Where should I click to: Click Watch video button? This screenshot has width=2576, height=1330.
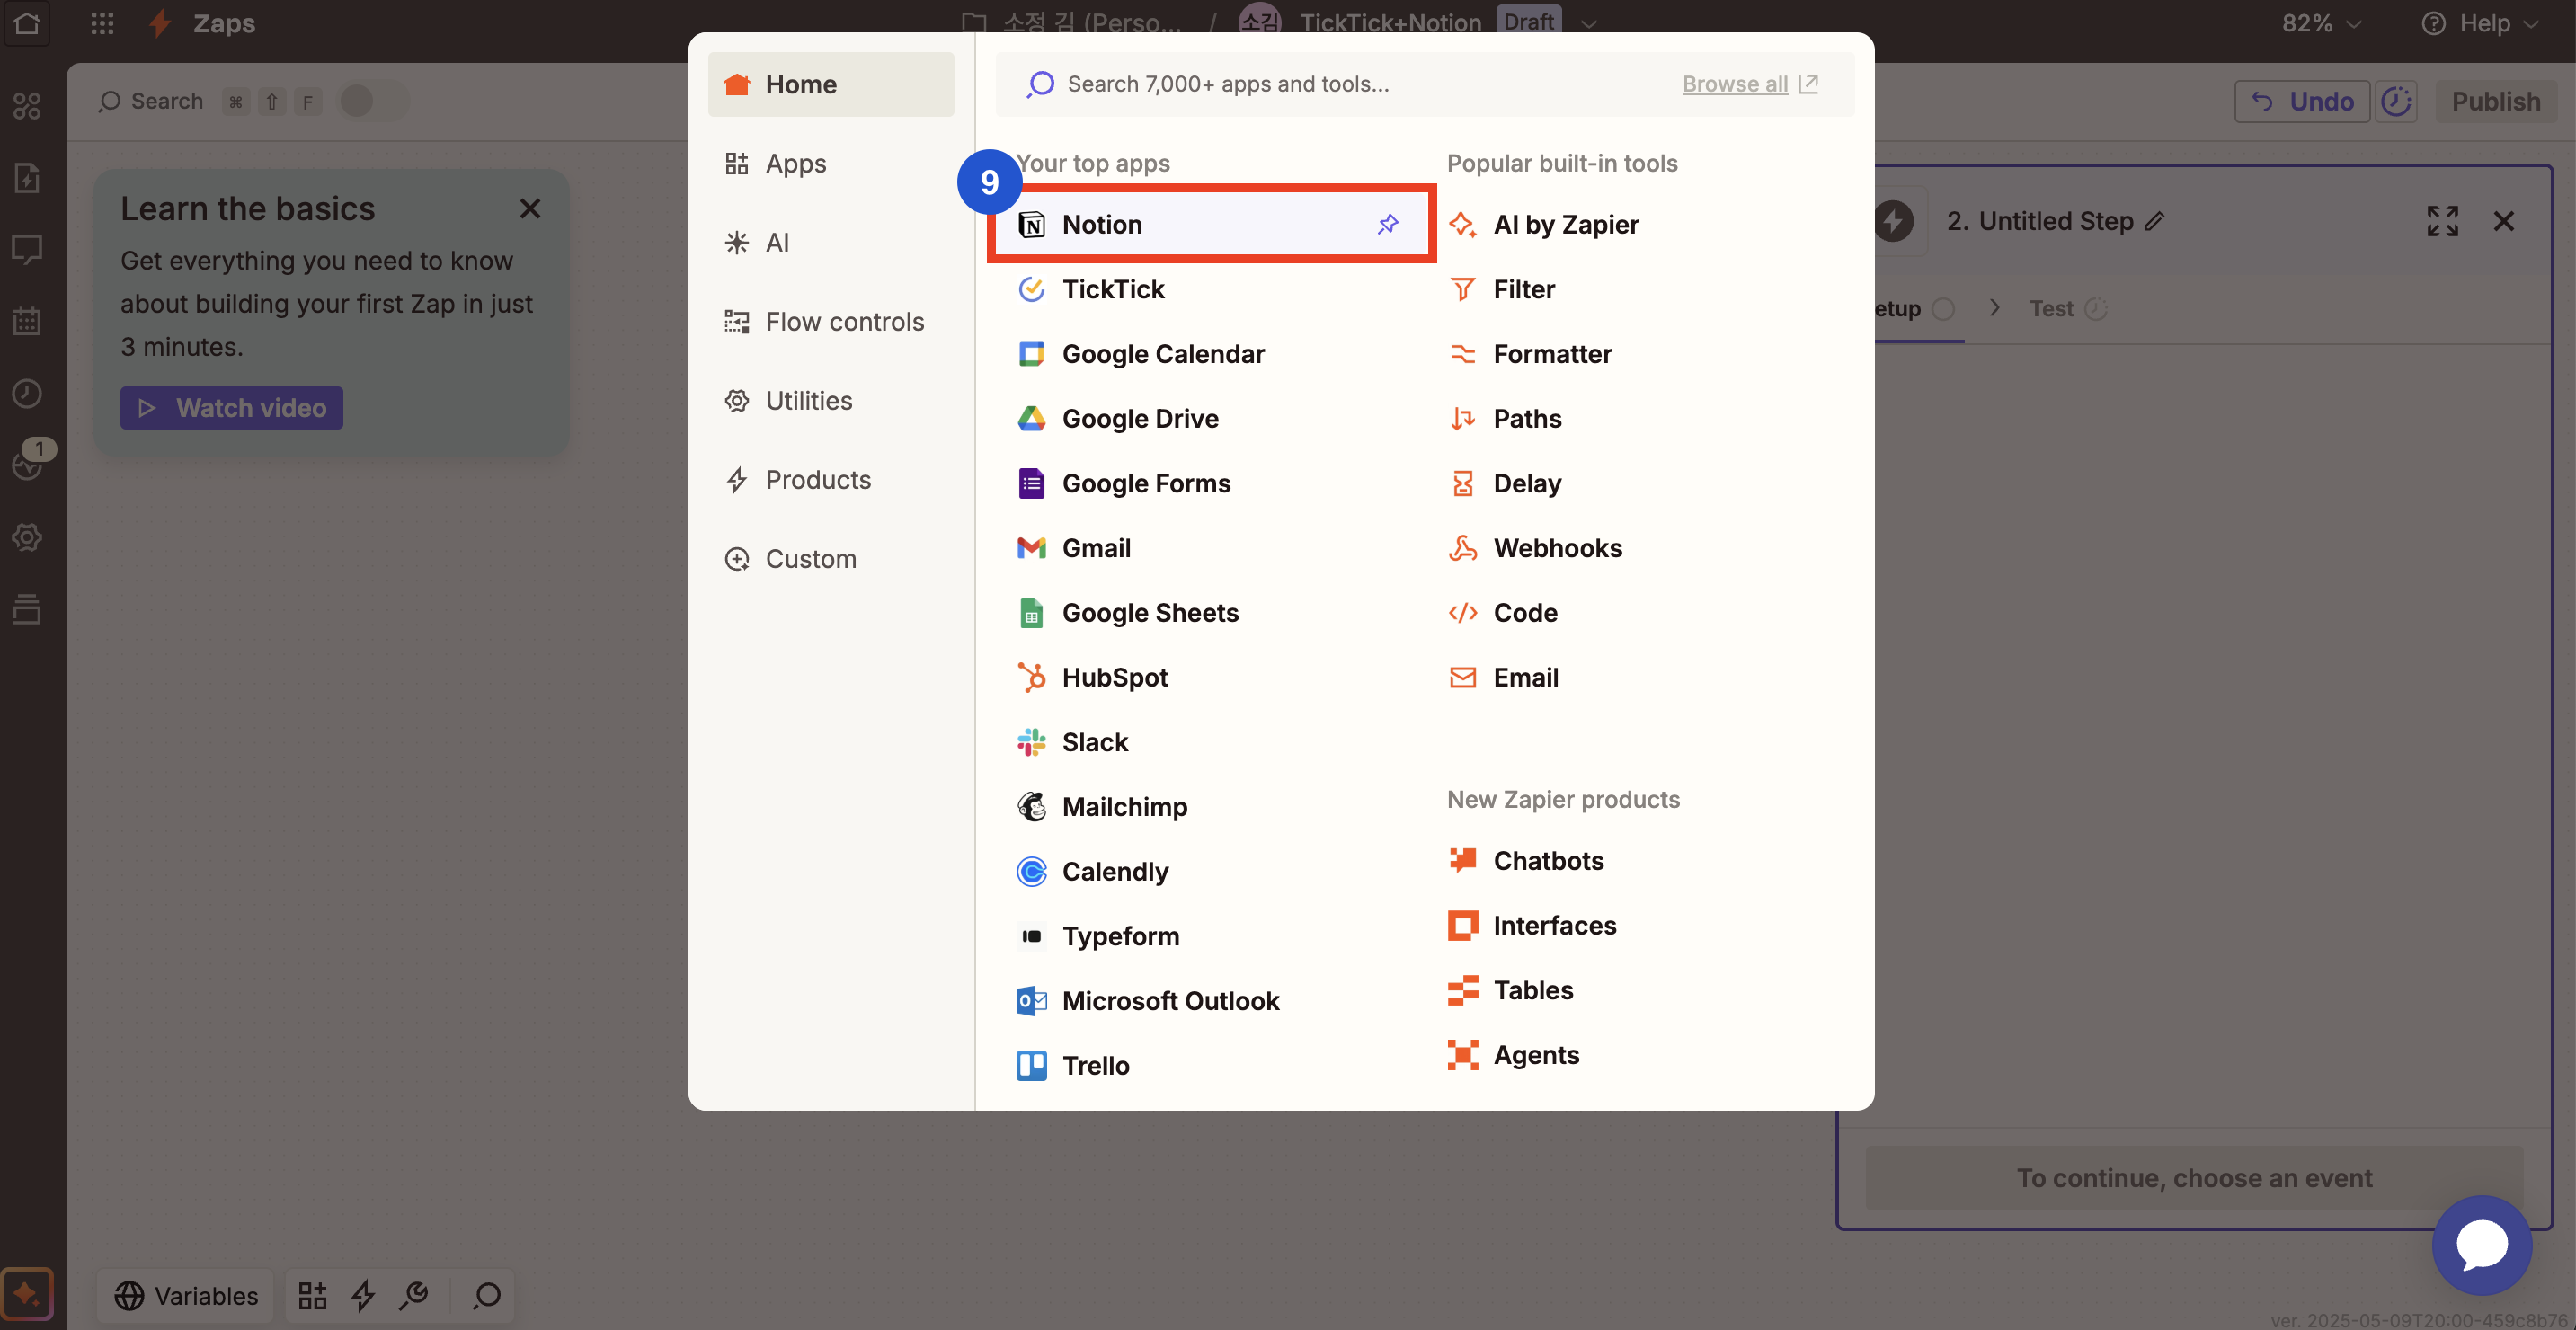pyautogui.click(x=231, y=408)
